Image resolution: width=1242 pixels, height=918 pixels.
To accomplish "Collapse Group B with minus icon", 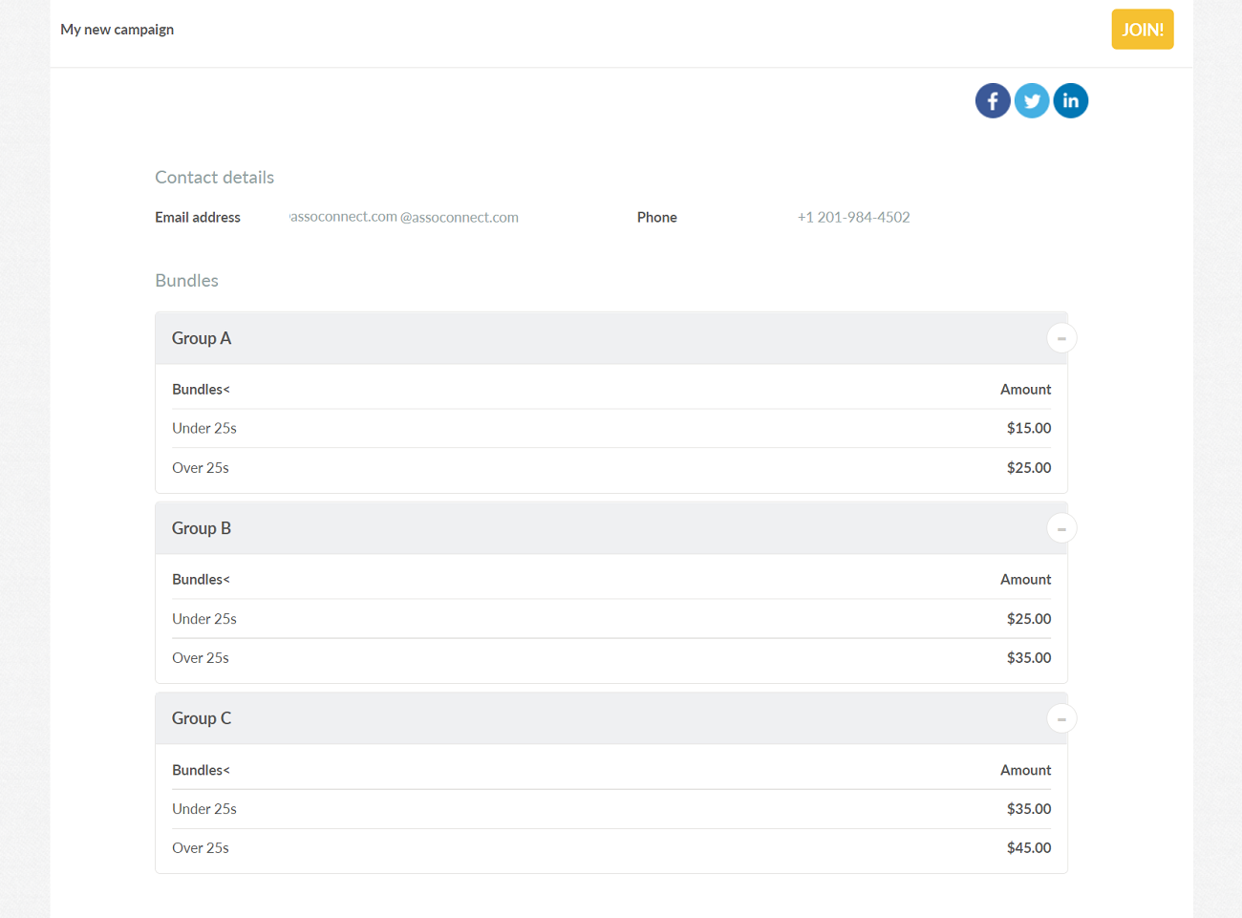I will click(x=1061, y=528).
